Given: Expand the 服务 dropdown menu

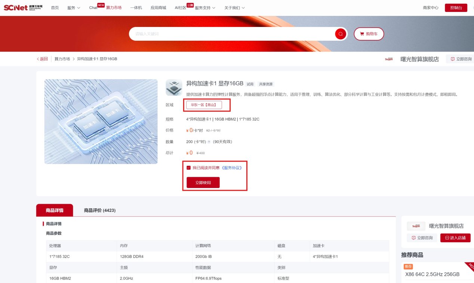Looking at the screenshot, I should coord(74,8).
